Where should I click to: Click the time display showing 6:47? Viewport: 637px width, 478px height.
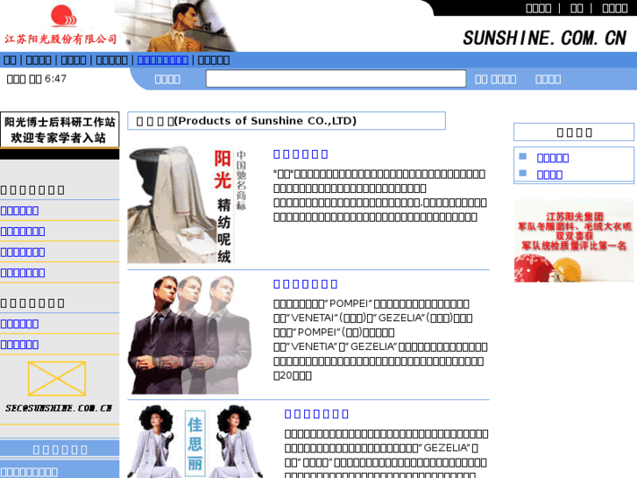pyautogui.click(x=37, y=79)
